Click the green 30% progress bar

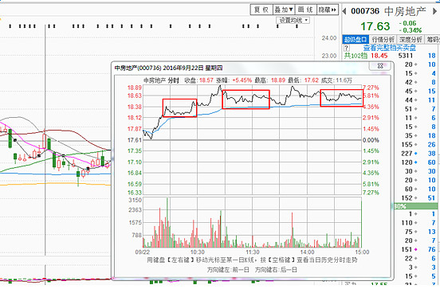[x=415, y=206]
